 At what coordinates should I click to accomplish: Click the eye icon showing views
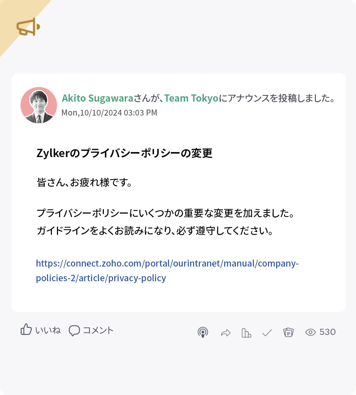[x=310, y=332]
